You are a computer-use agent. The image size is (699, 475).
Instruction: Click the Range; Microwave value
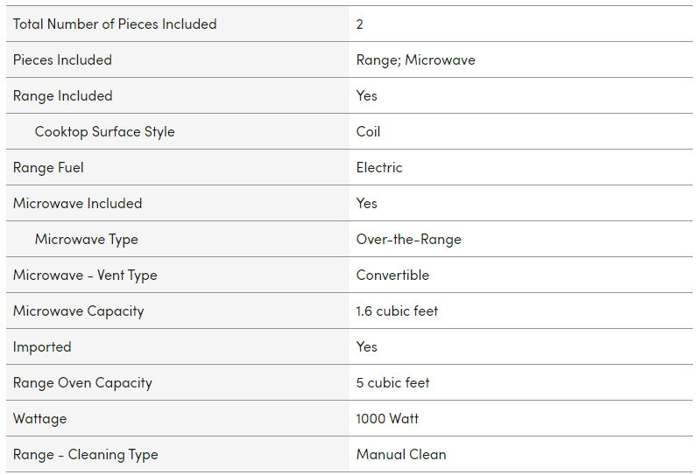pos(415,60)
